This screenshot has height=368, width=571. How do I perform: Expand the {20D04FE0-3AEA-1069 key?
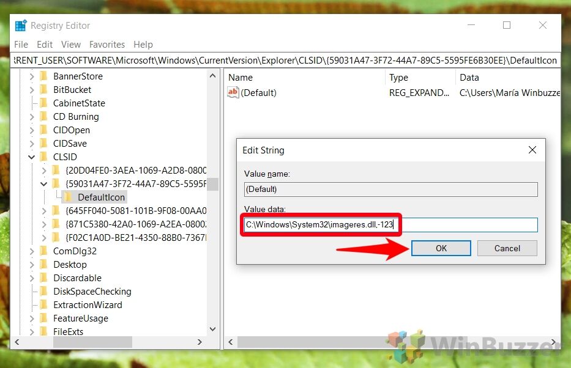(x=44, y=171)
